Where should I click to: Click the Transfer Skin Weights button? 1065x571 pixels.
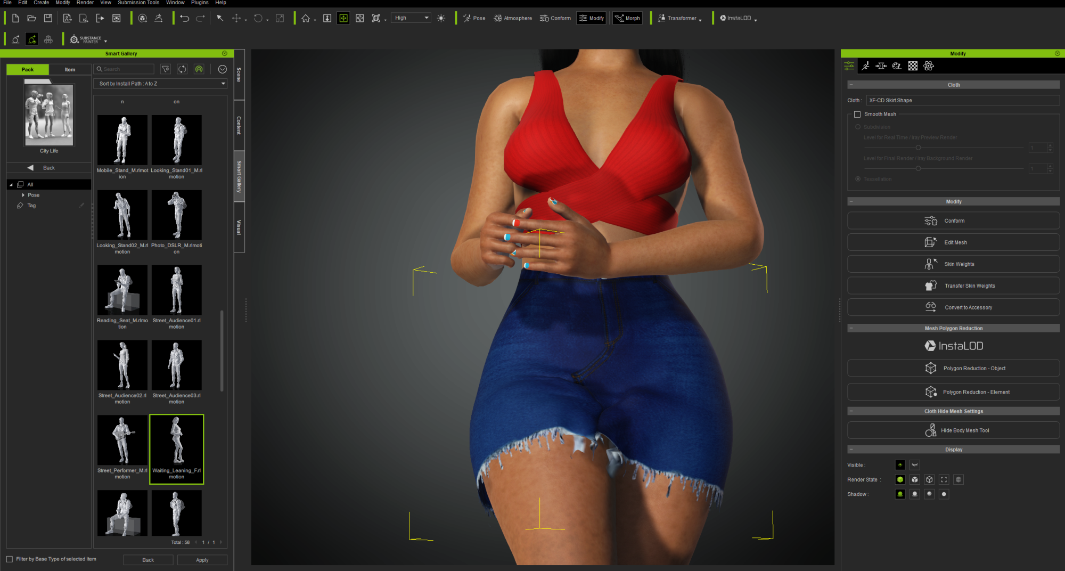coord(953,286)
